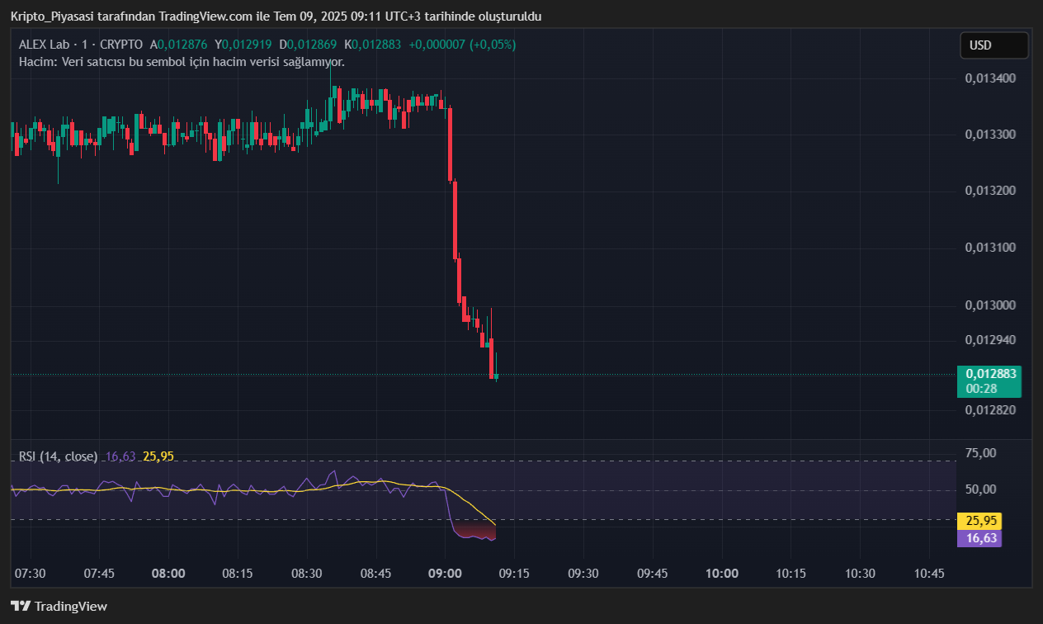This screenshot has height=624, width=1043.
Task: Select the 07:30 time axis label
Action: tap(30, 574)
